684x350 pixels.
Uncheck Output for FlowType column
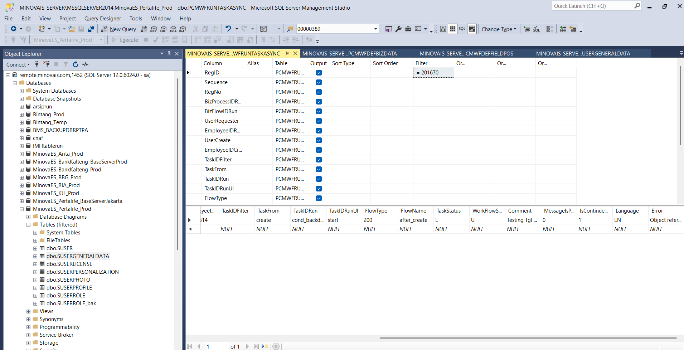point(319,198)
